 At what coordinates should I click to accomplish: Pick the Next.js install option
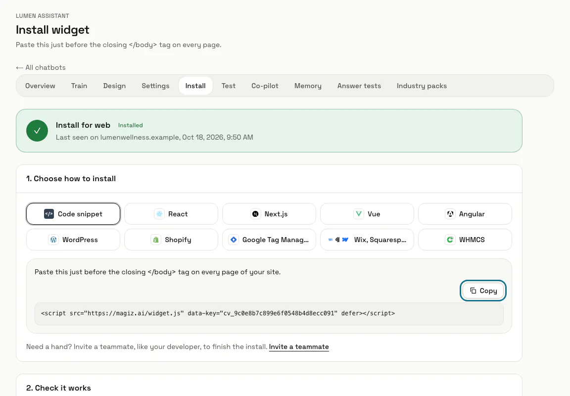[269, 214]
